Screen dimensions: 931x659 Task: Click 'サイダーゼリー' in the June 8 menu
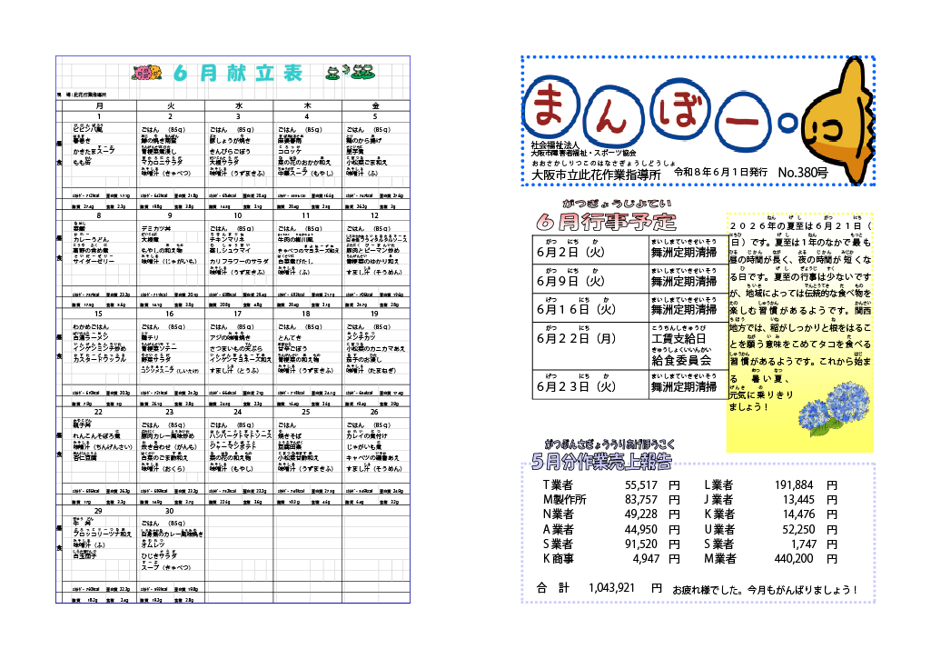pyautogui.click(x=94, y=261)
